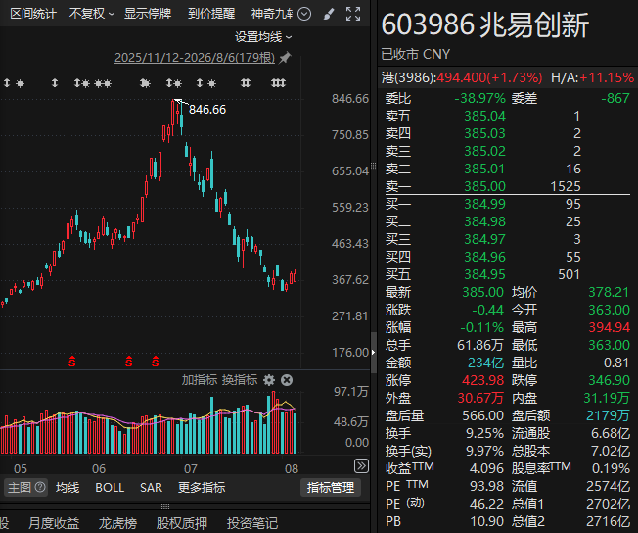The image size is (638, 533).
Task: Select the brush drawing tool icon
Action: pyautogui.click(x=329, y=15)
